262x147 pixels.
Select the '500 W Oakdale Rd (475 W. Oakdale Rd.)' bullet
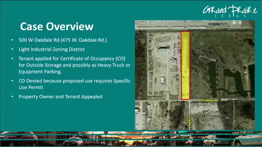pos(63,40)
